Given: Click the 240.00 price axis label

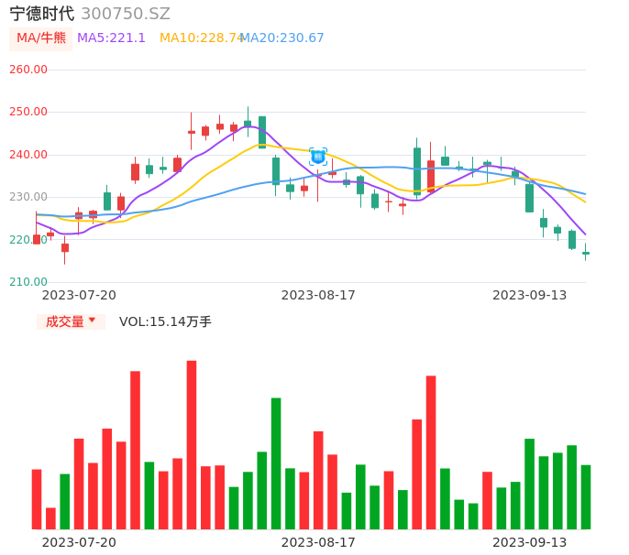Looking at the screenshot, I should point(28,155).
